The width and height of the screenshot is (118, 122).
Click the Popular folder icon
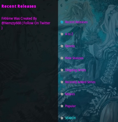click(62, 106)
